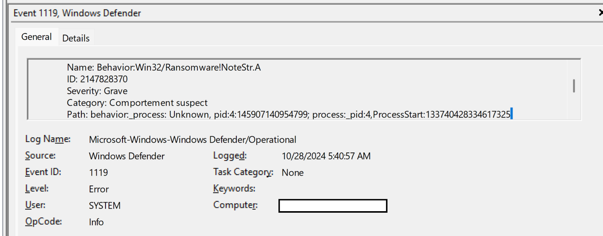Click the redacted Computer name field
Viewport: 603px width, 236px height.
pos(332,206)
